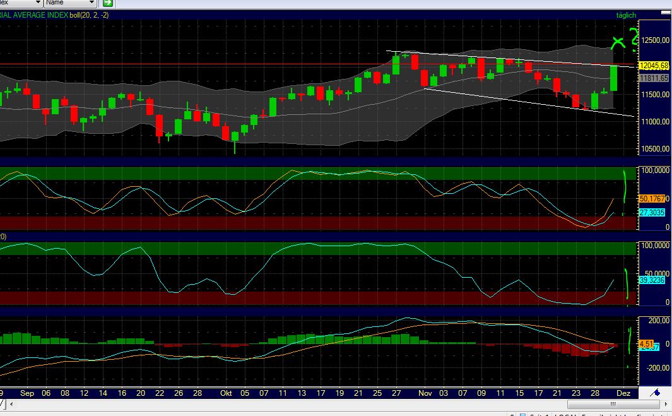Click the Dez label on date axis
The width and height of the screenshot is (672, 416).
623,393
